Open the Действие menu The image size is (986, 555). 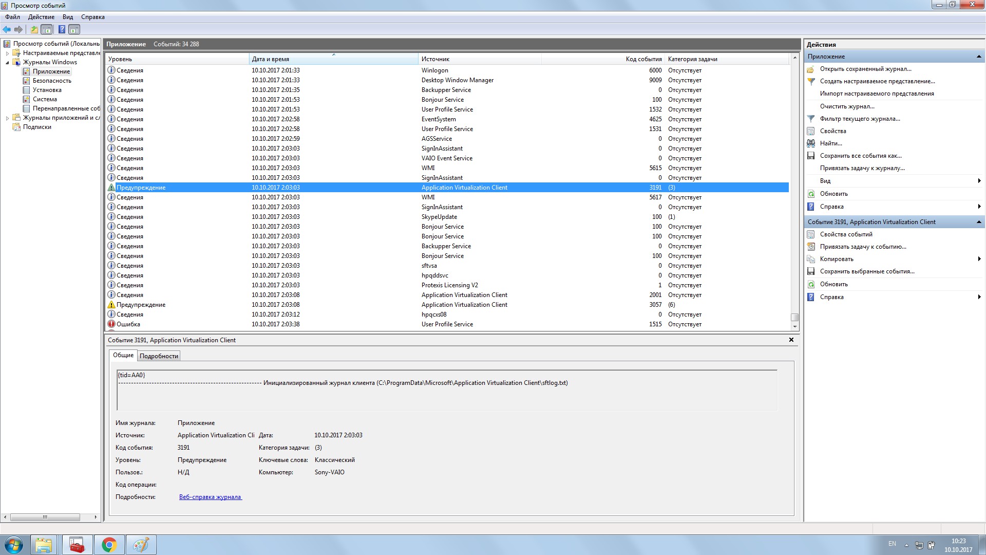[41, 17]
